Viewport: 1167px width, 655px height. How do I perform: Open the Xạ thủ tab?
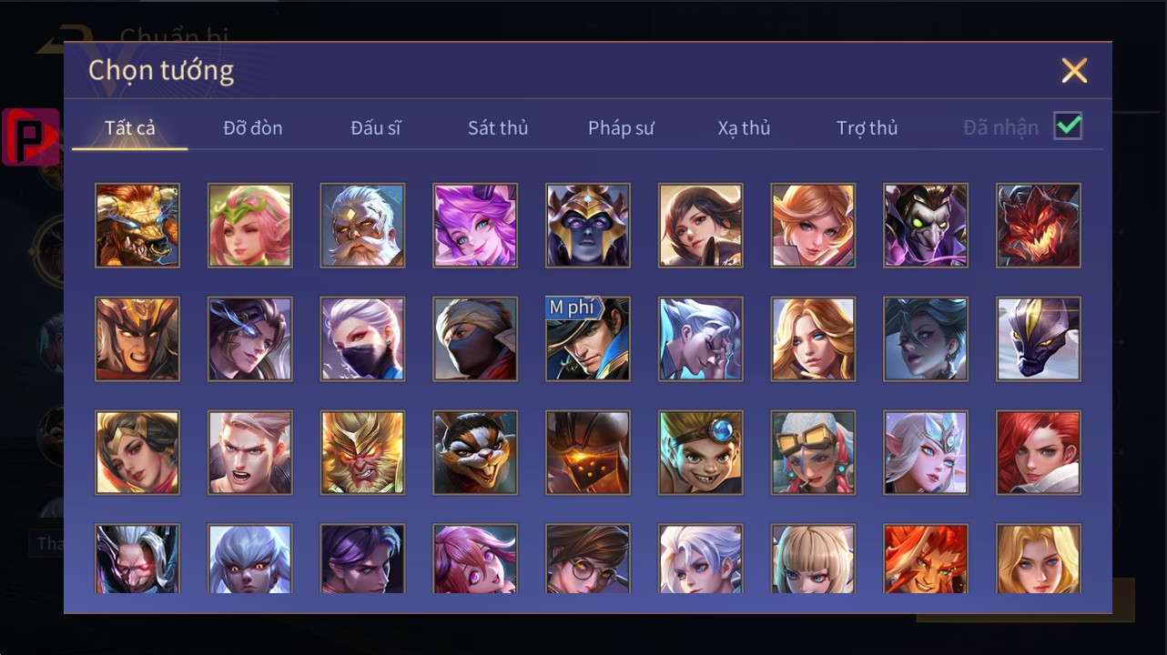744,128
